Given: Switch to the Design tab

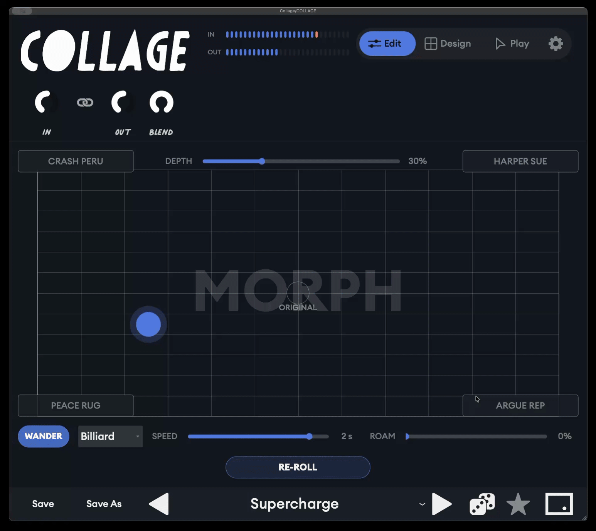Looking at the screenshot, I should point(448,44).
